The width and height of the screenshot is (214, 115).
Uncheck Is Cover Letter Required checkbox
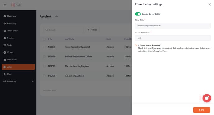(136, 45)
